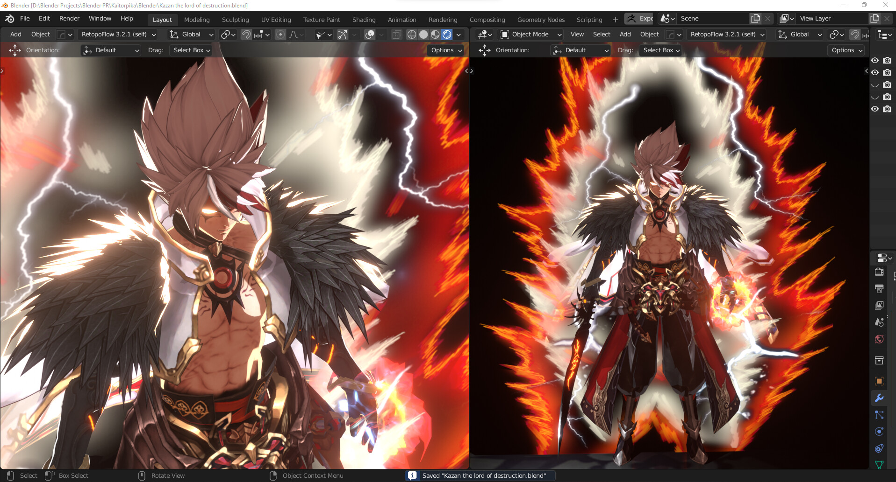Open the Edit menu

point(44,19)
